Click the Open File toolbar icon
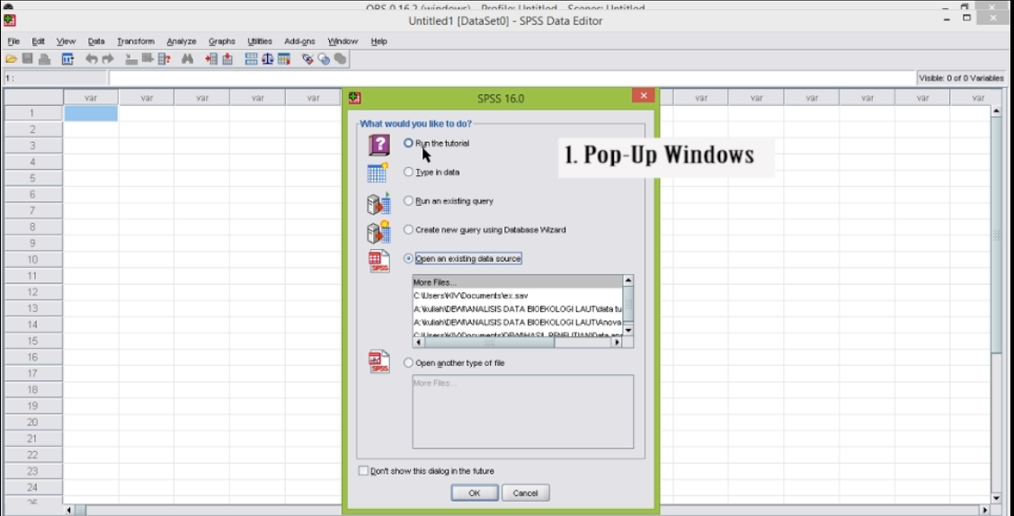Viewport: 1014px width, 516px height. 11,58
